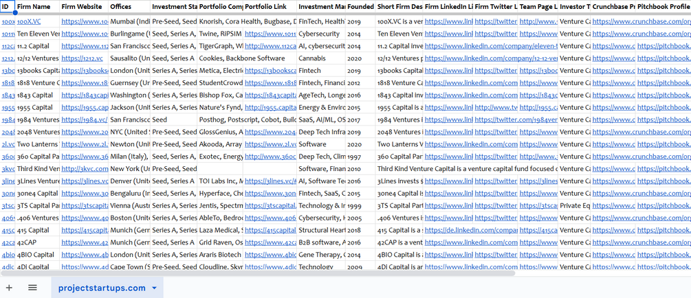
Task: Open the 3tscapital portfolio link
Action: (x=271, y=205)
